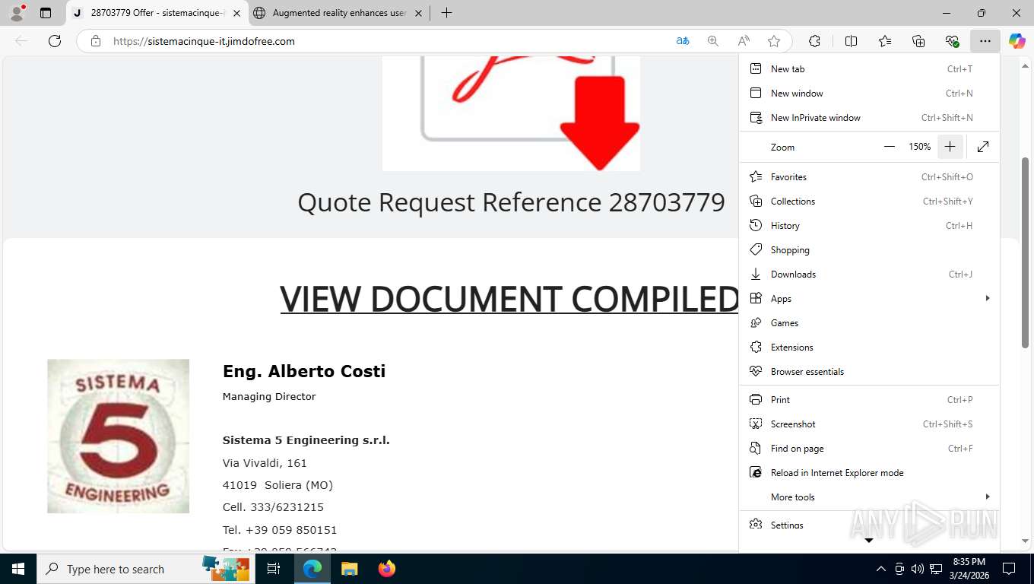
Task: Click the taskbar search box
Action: click(144, 569)
